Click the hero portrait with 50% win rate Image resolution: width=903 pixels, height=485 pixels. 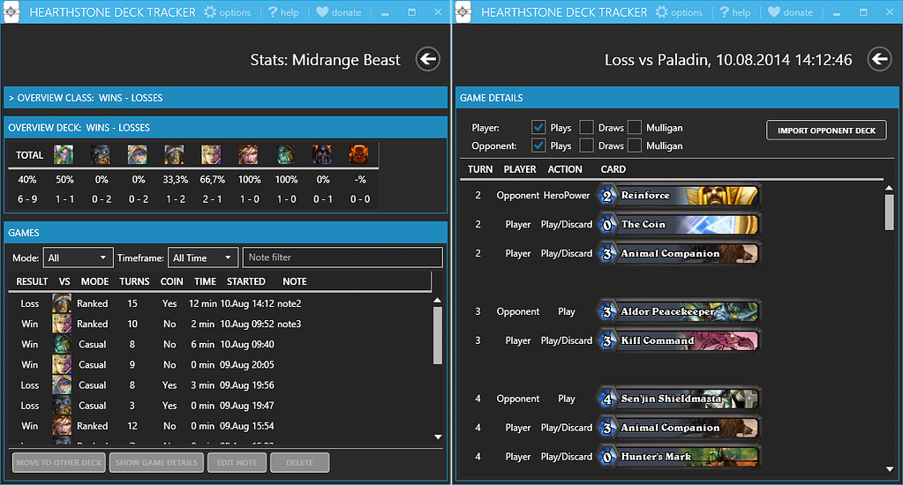point(64,155)
